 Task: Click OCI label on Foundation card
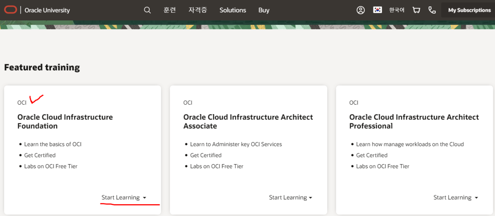(22, 103)
